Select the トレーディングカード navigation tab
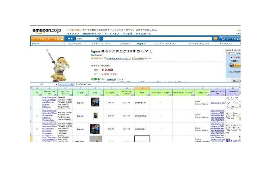Image resolution: width=273 pixels, height=177 pixels. pyautogui.click(x=199, y=44)
